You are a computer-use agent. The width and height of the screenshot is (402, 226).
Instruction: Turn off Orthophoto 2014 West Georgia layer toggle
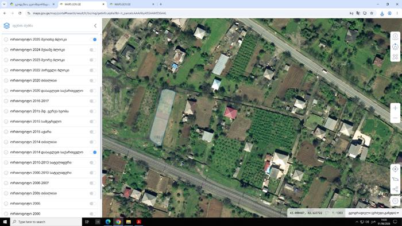click(93, 152)
